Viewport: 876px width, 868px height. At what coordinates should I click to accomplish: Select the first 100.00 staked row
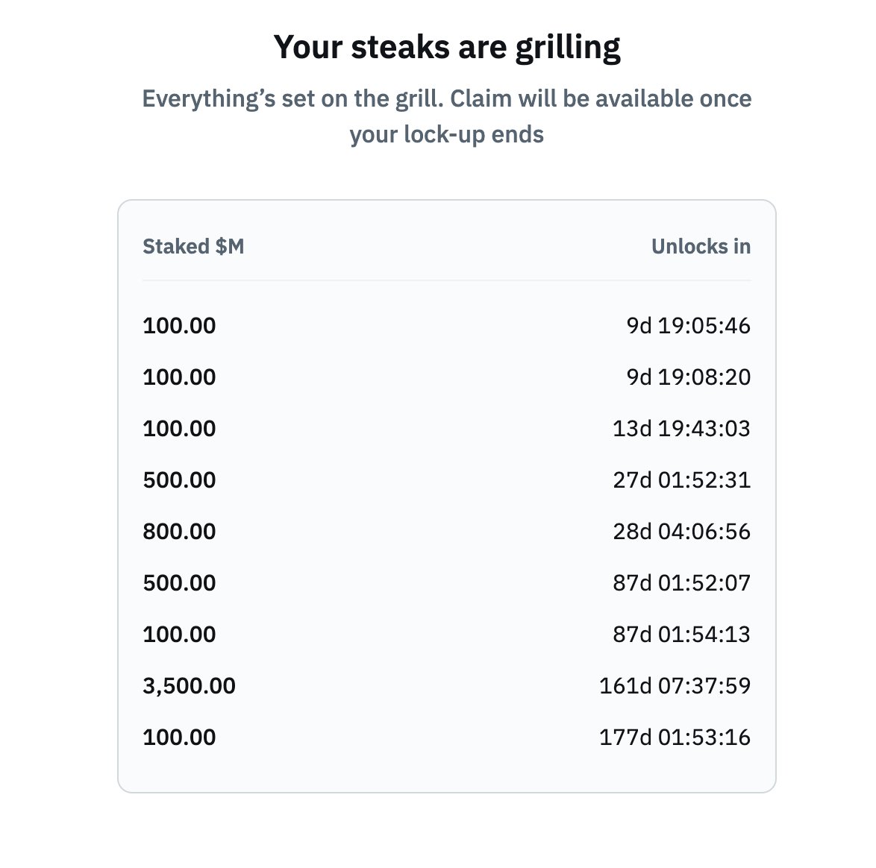tap(447, 326)
